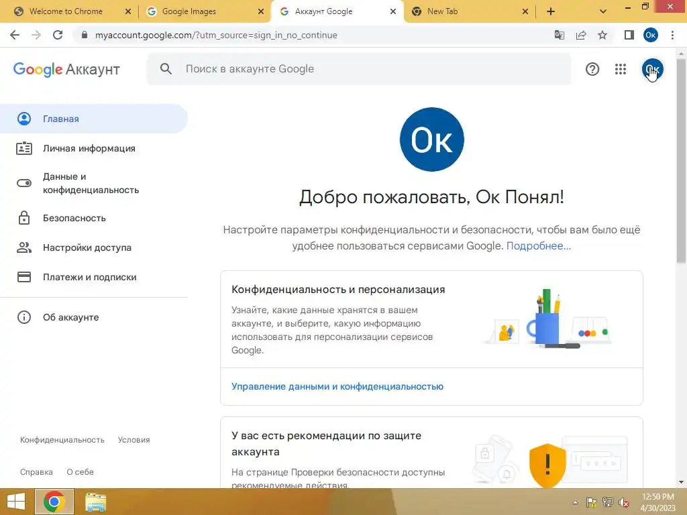This screenshot has width=687, height=515.
Task: Close the Google Images tab
Action: [261, 11]
